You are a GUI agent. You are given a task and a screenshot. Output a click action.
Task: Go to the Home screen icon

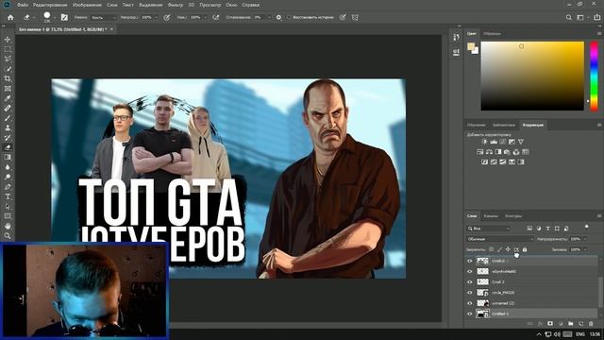tap(10, 17)
